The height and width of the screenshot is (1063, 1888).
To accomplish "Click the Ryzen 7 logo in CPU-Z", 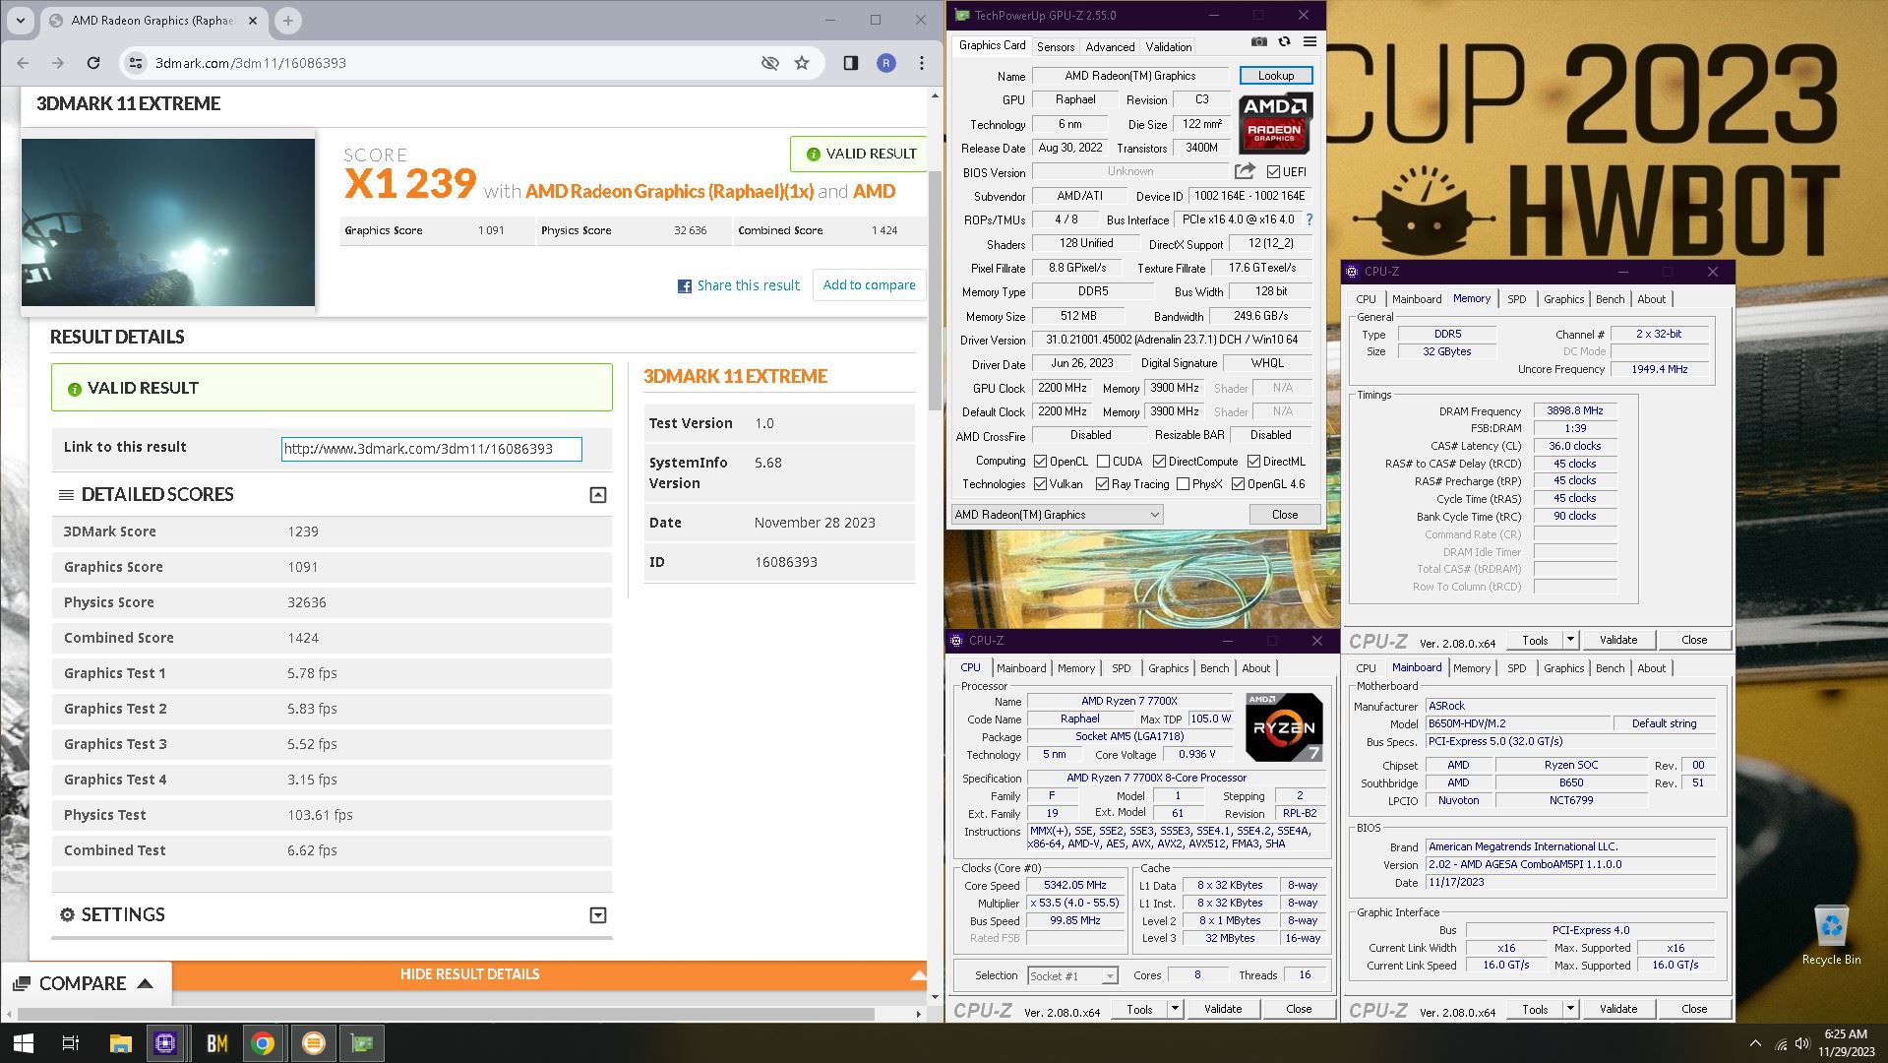I will (1284, 727).
